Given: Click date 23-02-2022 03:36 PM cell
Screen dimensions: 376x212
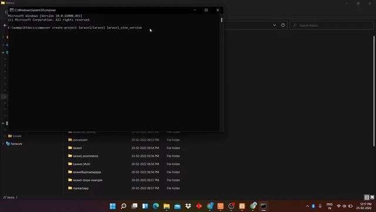Looking at the screenshot, I should pos(145,156).
